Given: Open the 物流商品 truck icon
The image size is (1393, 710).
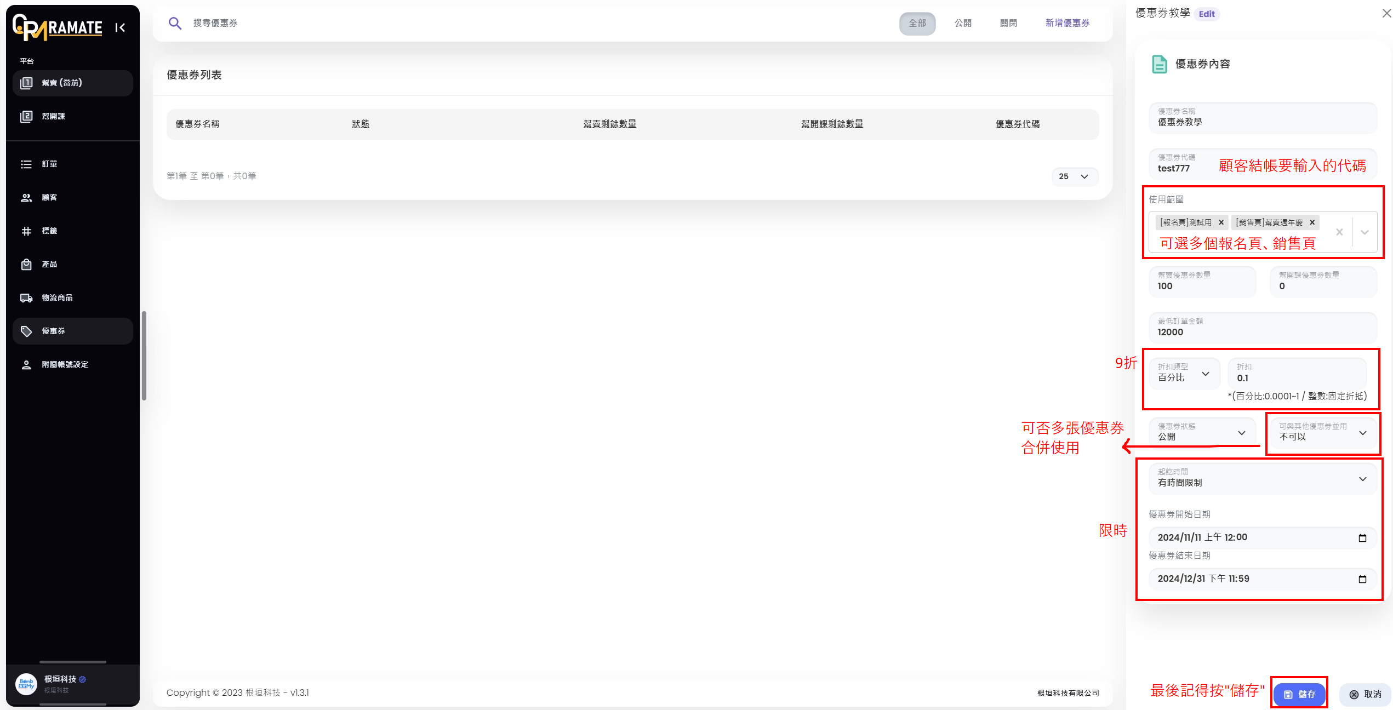Looking at the screenshot, I should click(x=26, y=298).
